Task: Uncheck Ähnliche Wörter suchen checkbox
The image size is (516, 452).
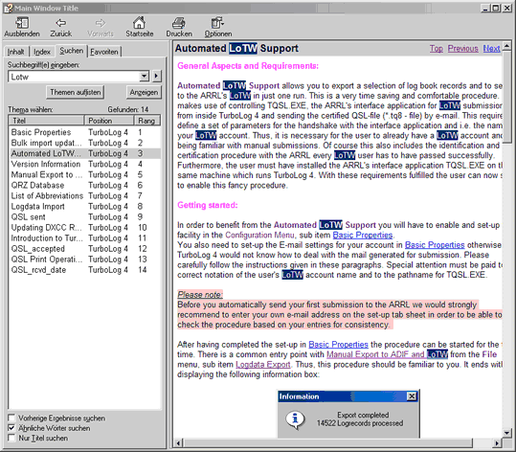Action: pyautogui.click(x=11, y=428)
